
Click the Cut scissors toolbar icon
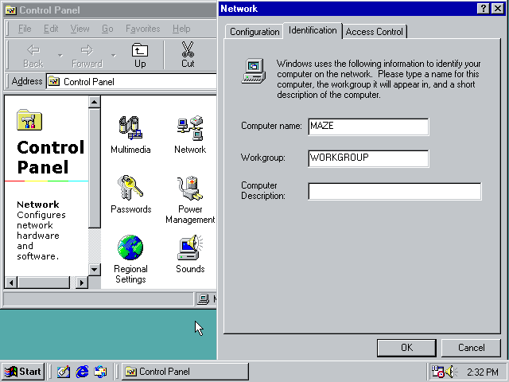[188, 55]
